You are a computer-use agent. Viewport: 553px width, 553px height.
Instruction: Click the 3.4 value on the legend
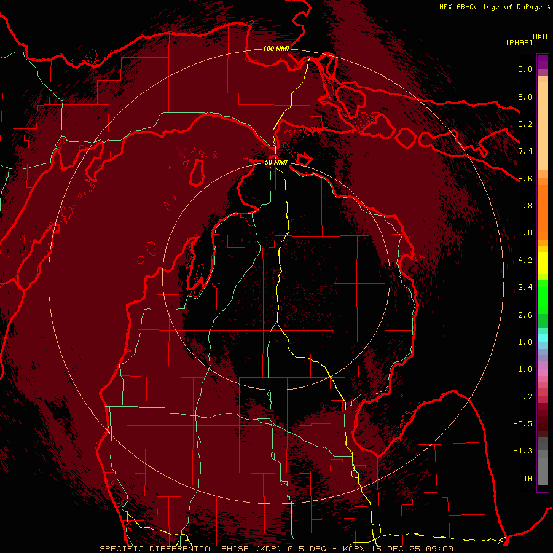point(525,288)
